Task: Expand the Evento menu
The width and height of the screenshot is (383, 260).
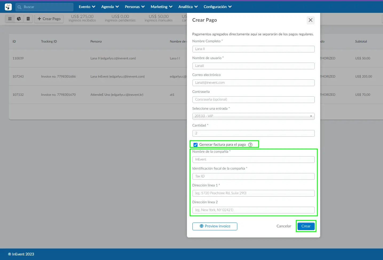Action: (87, 7)
